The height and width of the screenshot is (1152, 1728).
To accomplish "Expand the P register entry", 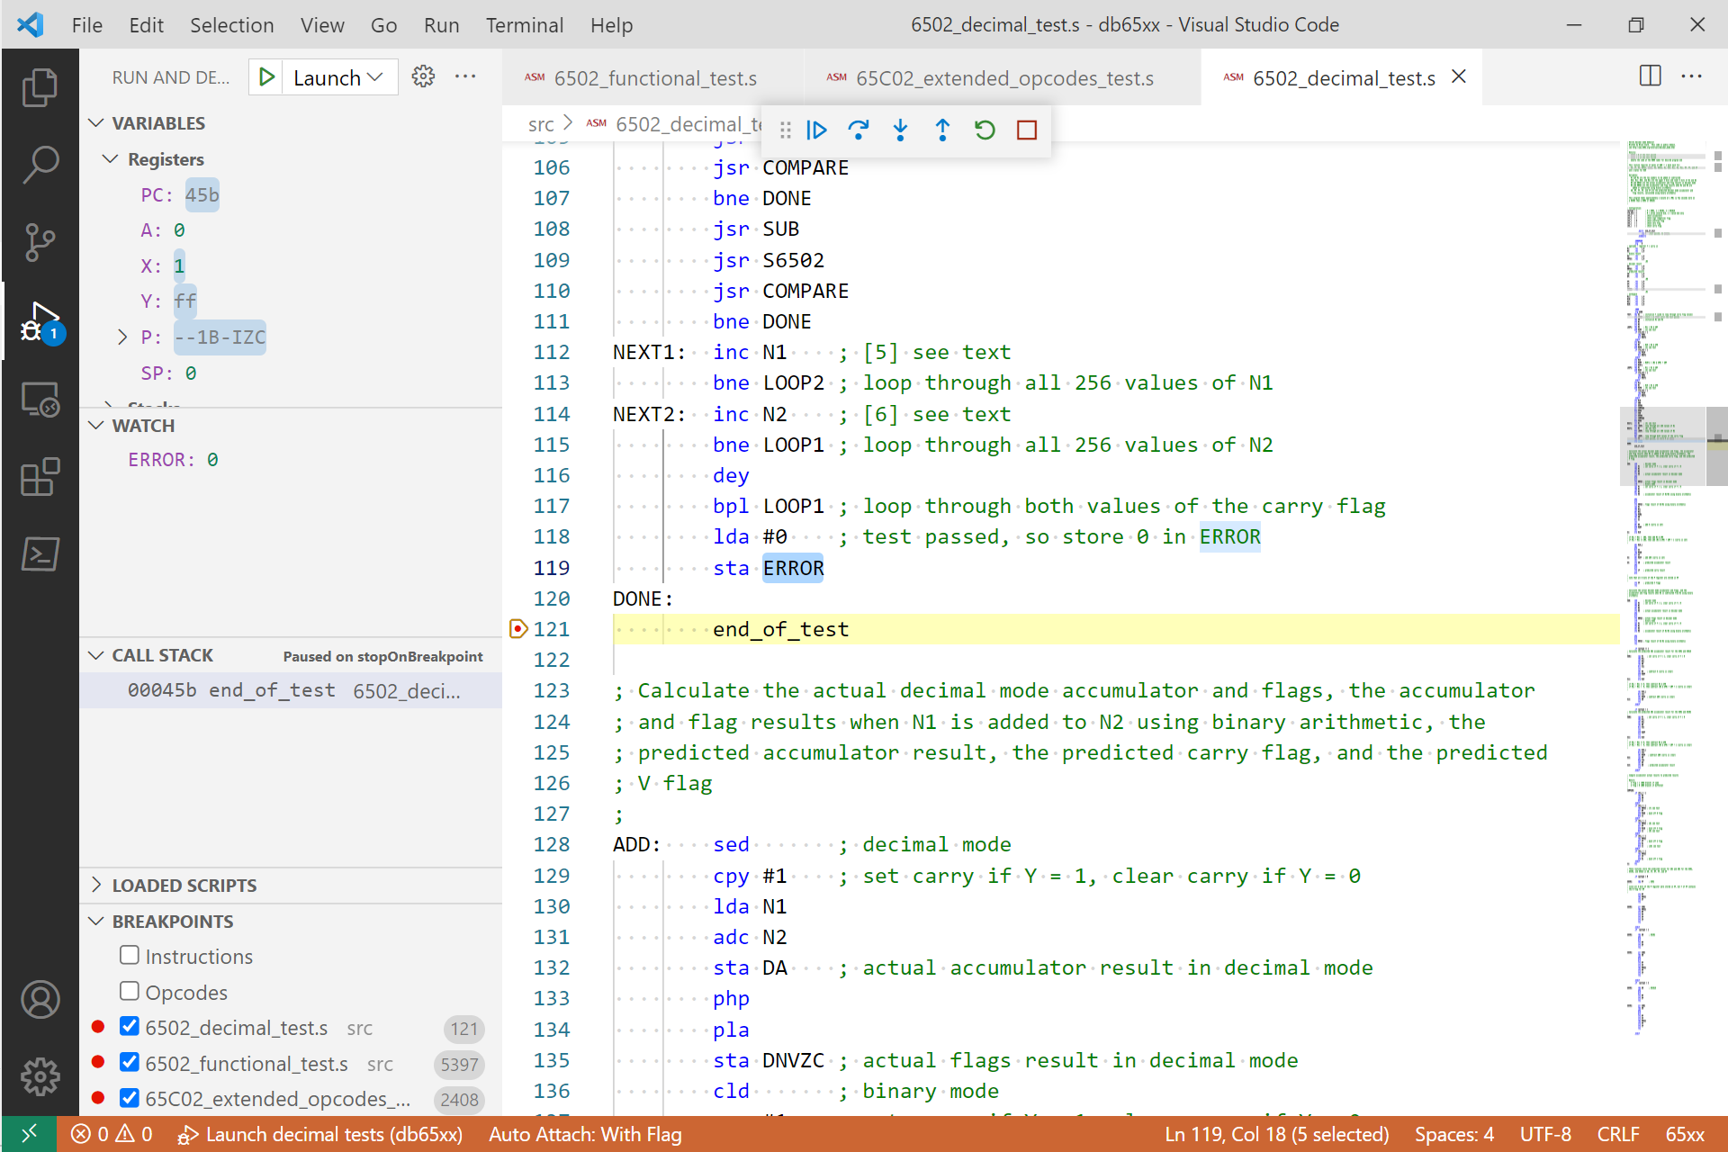I will coord(122,337).
